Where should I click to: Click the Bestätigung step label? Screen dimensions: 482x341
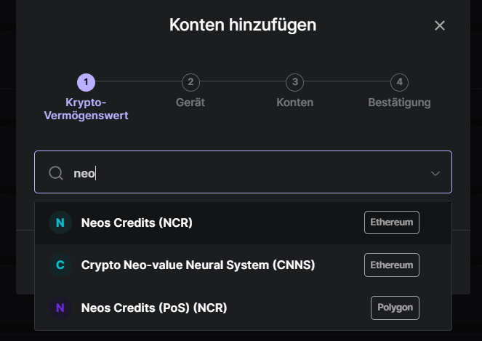(399, 103)
